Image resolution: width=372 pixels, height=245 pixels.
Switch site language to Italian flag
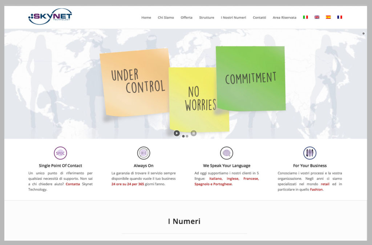click(x=305, y=17)
